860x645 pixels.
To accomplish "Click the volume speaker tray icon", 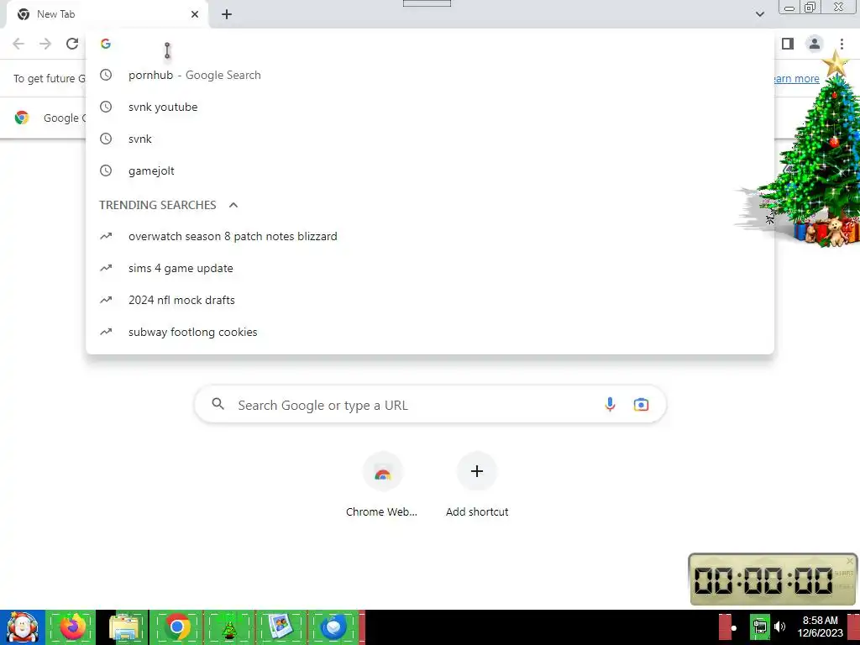I will (780, 627).
